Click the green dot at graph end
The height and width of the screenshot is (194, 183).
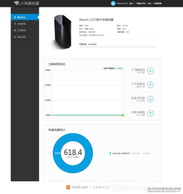123,115
